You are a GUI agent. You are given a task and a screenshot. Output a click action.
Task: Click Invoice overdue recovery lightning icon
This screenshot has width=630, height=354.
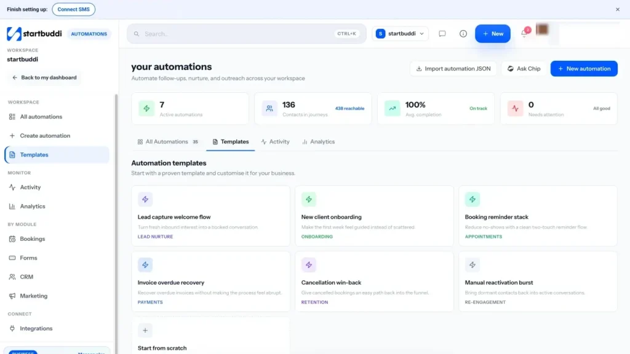145,265
